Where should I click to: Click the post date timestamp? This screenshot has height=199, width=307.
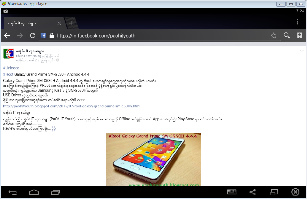pyautogui.click(x=34, y=60)
